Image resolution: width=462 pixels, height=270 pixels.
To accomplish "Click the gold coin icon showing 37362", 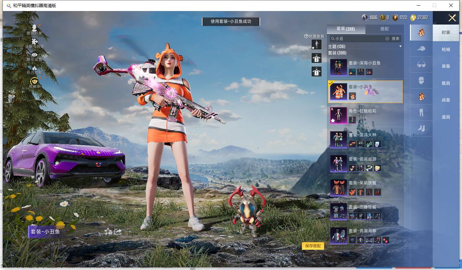I will (x=413, y=17).
